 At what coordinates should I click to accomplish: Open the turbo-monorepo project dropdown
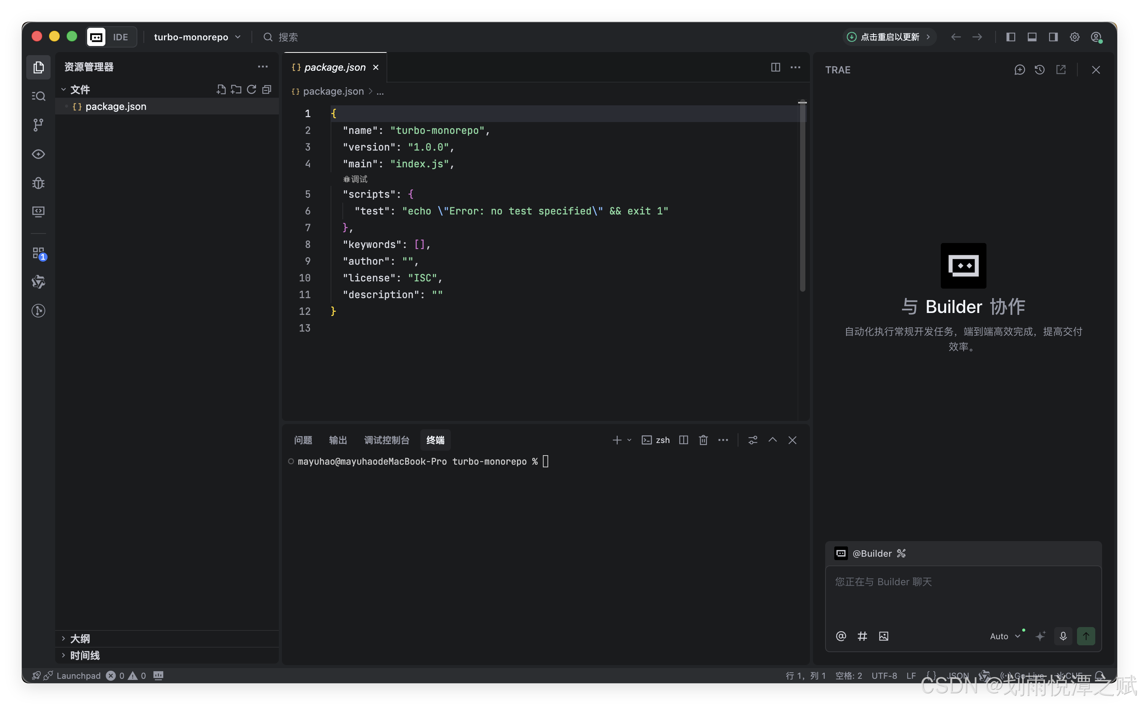[197, 37]
